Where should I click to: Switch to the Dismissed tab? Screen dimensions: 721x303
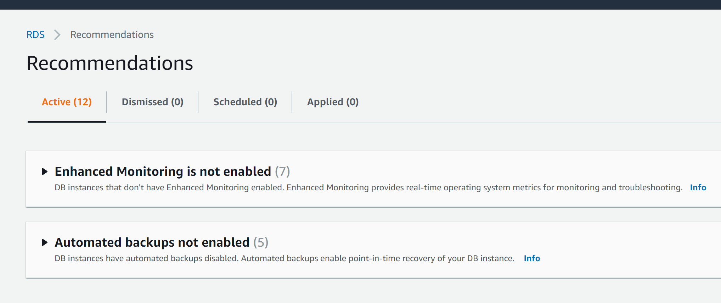[152, 102]
